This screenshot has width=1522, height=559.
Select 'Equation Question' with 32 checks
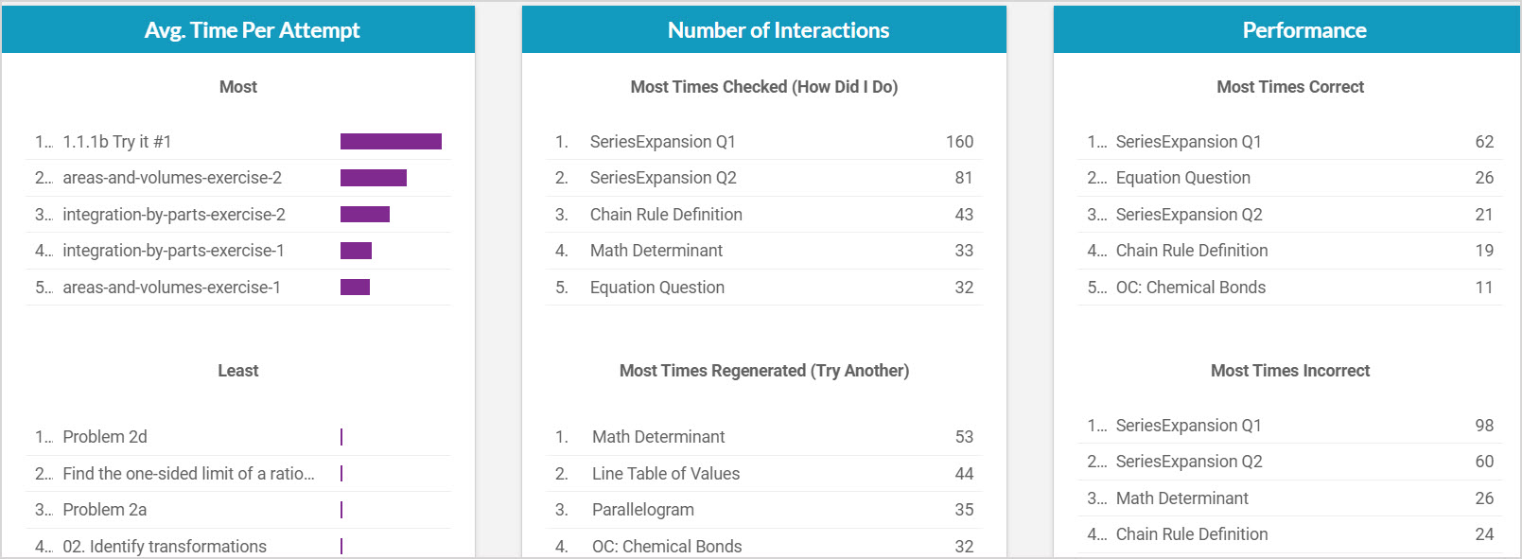(x=656, y=288)
